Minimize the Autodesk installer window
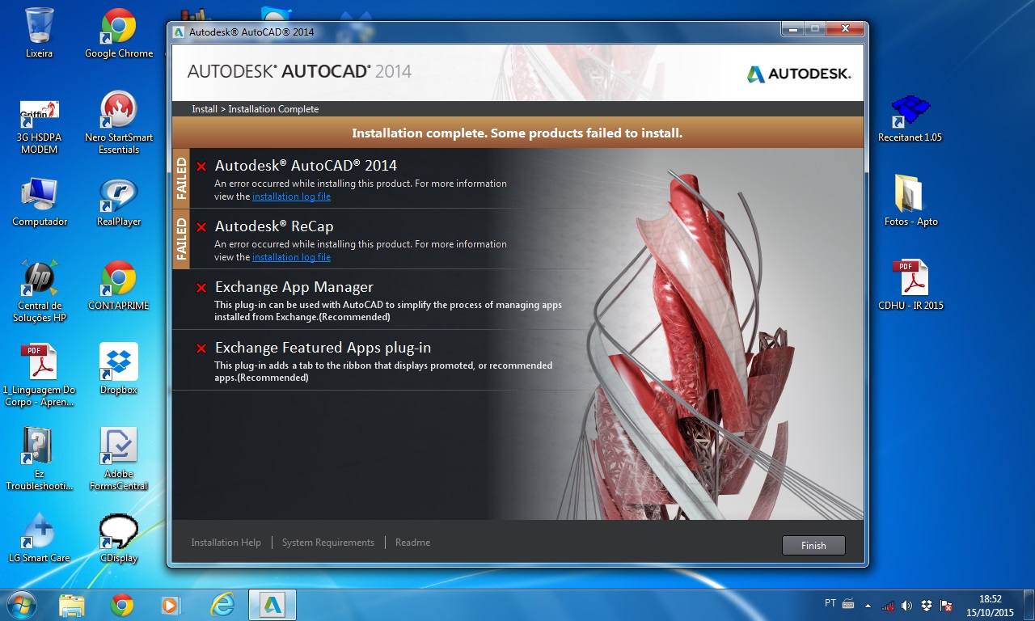The image size is (1035, 621). click(x=792, y=29)
